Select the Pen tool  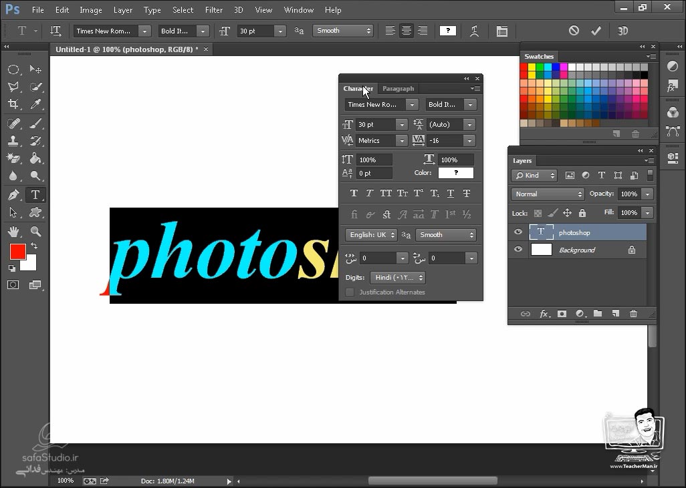coord(13,195)
